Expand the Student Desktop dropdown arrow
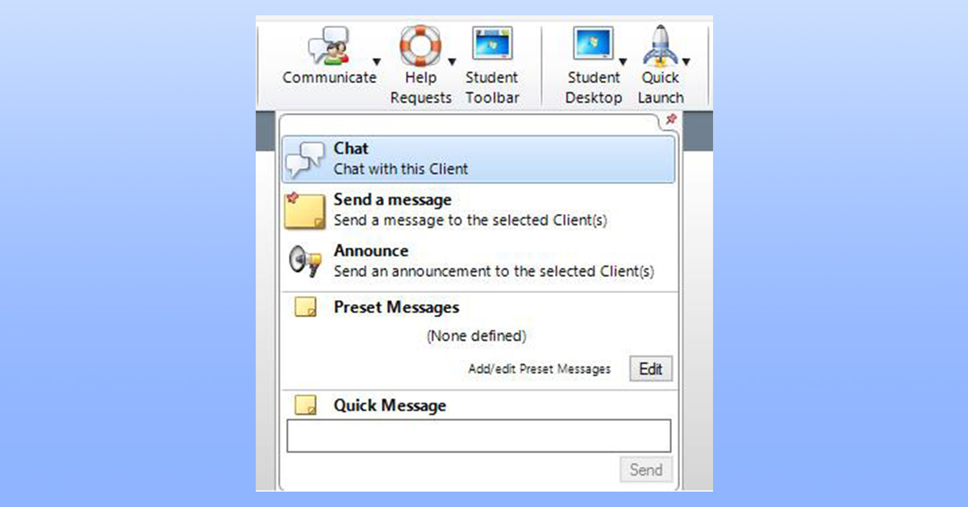968x507 pixels. (624, 61)
